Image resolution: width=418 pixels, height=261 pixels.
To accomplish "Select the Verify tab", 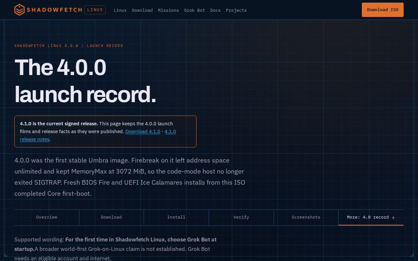I will coord(241,217).
